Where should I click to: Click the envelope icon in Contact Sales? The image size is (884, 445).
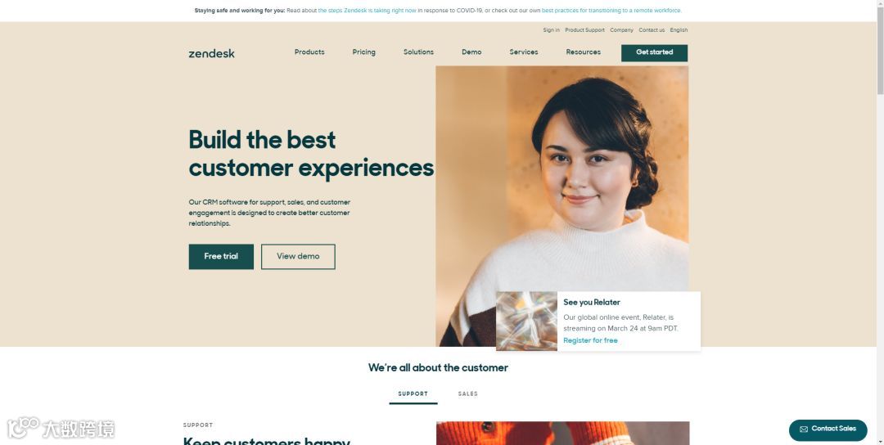pos(804,429)
